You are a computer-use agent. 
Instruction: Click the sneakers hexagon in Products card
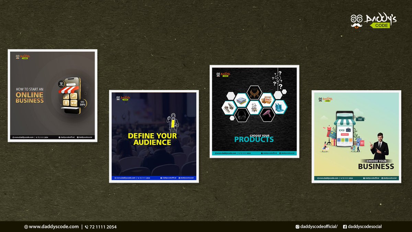[x=229, y=107]
